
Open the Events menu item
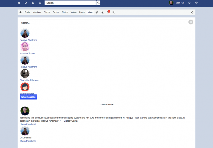point(82,12)
